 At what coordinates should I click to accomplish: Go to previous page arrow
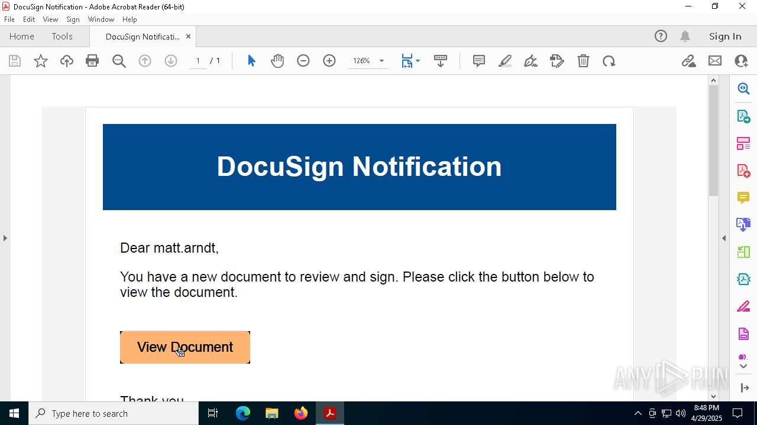click(145, 61)
